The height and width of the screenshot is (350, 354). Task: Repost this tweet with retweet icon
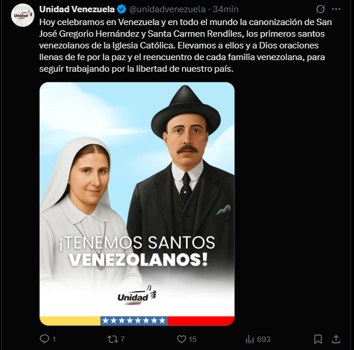(x=112, y=339)
